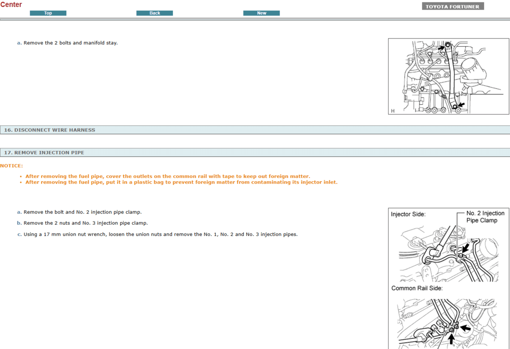Viewport: 510px width, 349px height.
Task: Click the notice about covering common rail outlets
Action: pos(167,177)
